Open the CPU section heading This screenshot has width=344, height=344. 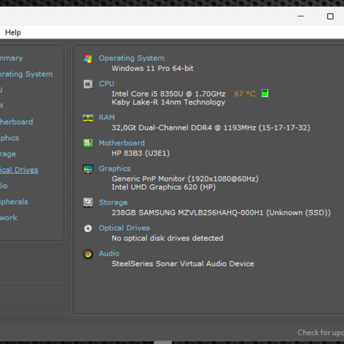click(107, 84)
